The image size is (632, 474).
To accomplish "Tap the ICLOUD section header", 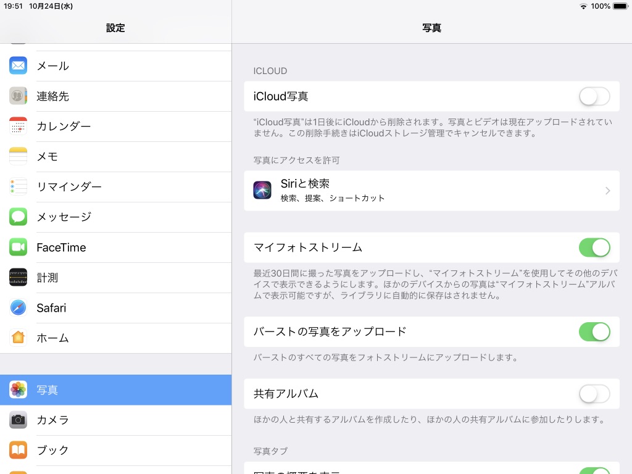I will click(270, 71).
